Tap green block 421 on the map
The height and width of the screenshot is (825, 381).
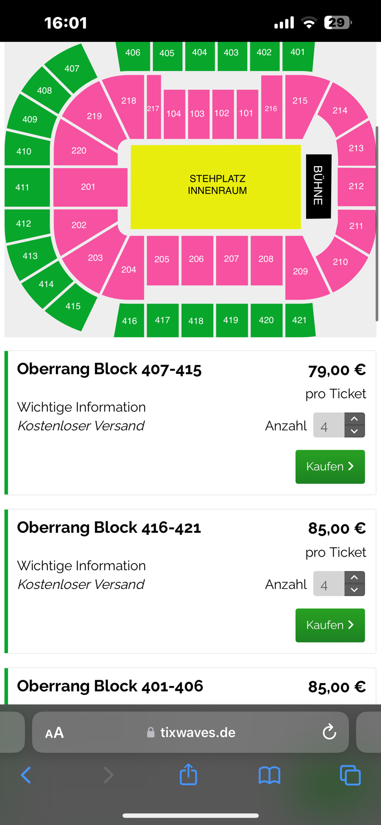pyautogui.click(x=299, y=320)
